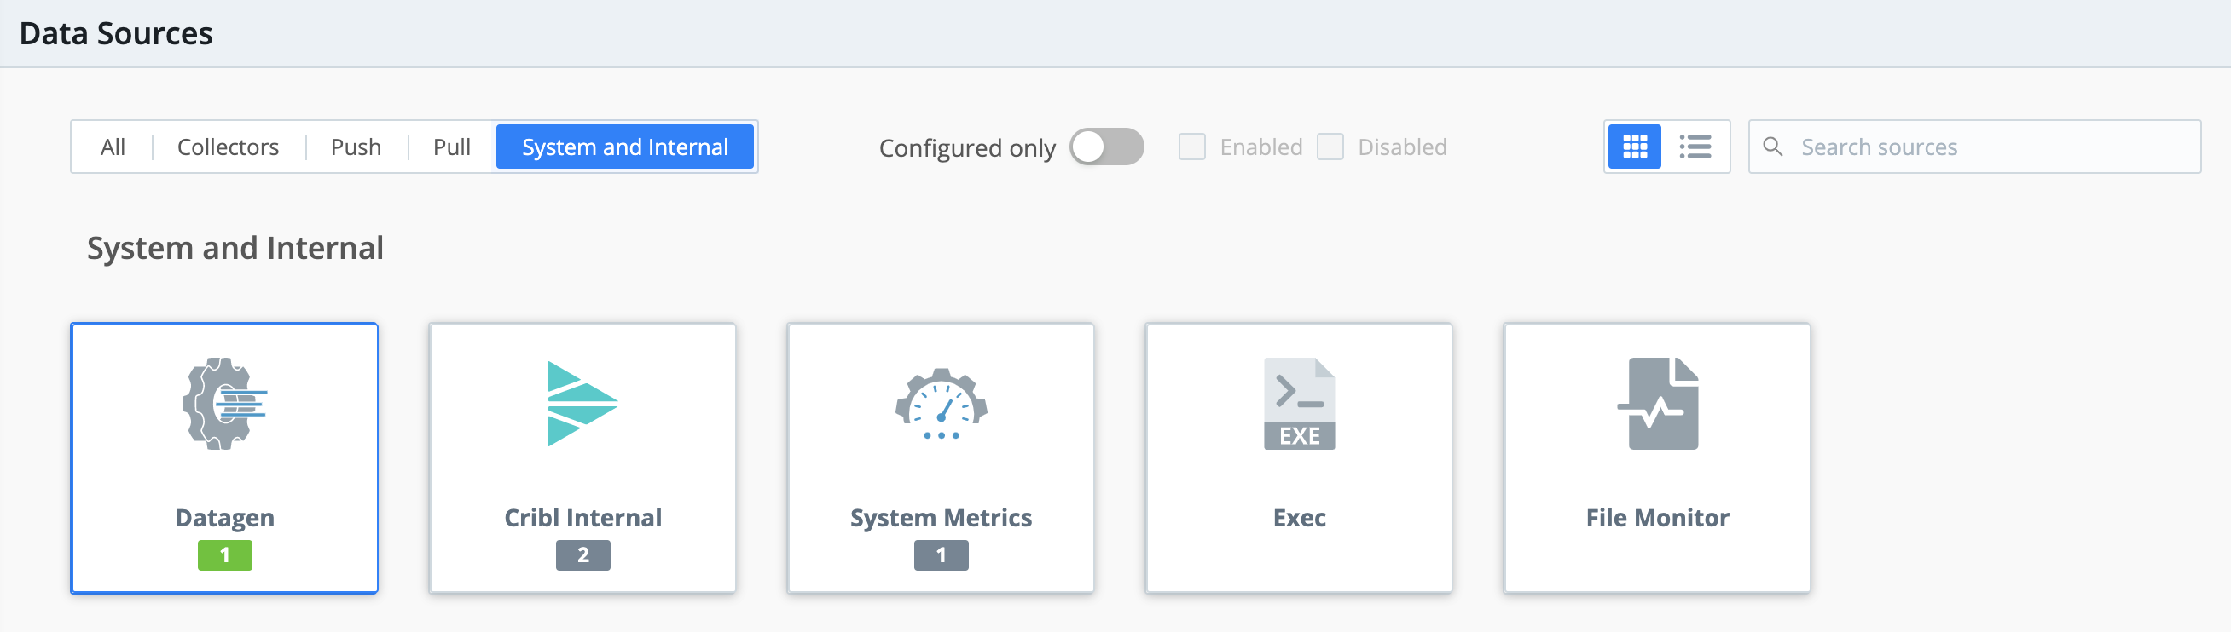Select the Pull filter tab

click(451, 147)
